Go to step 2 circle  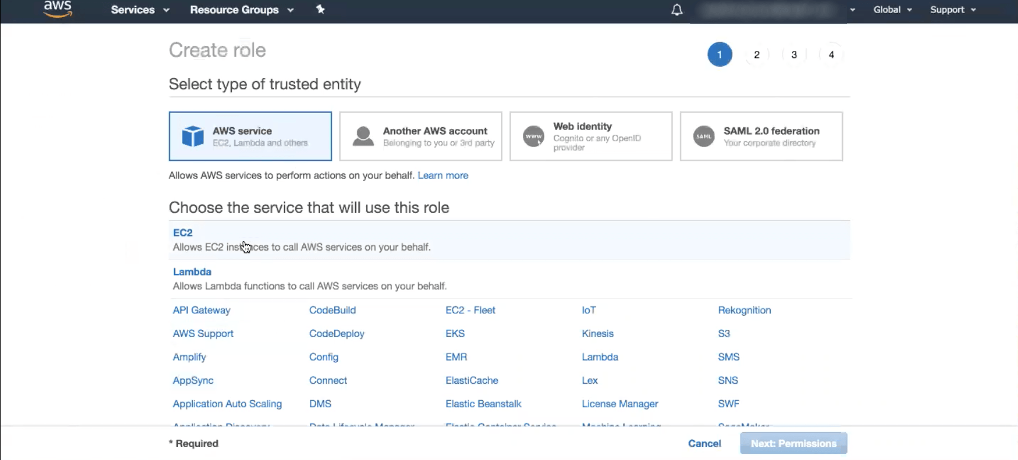tap(757, 54)
